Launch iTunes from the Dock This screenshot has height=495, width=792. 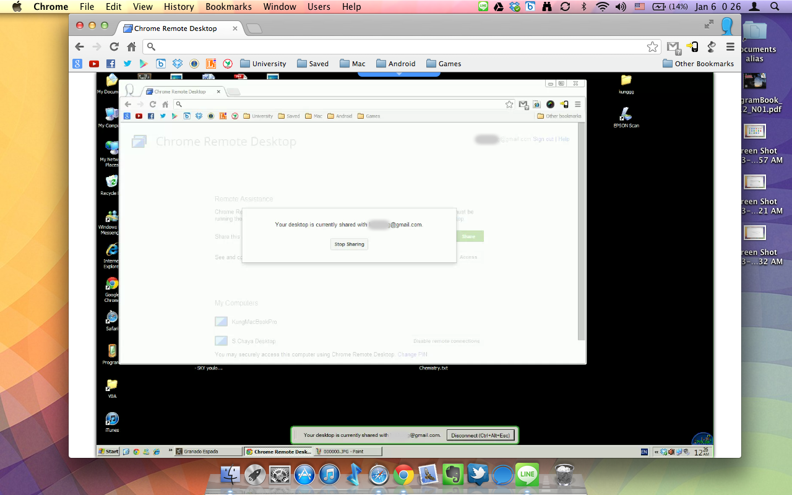click(x=329, y=475)
